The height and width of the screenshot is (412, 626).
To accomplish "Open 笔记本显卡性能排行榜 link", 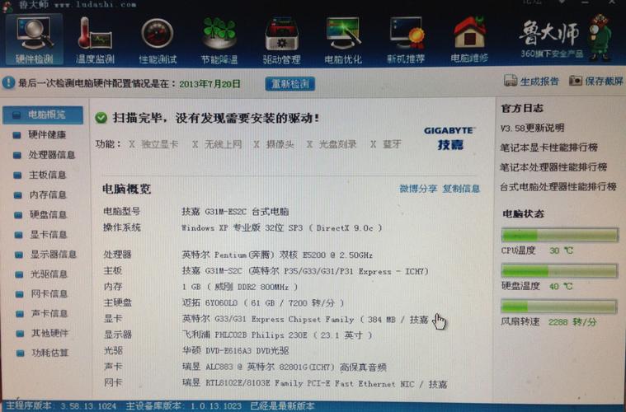I will [x=549, y=147].
